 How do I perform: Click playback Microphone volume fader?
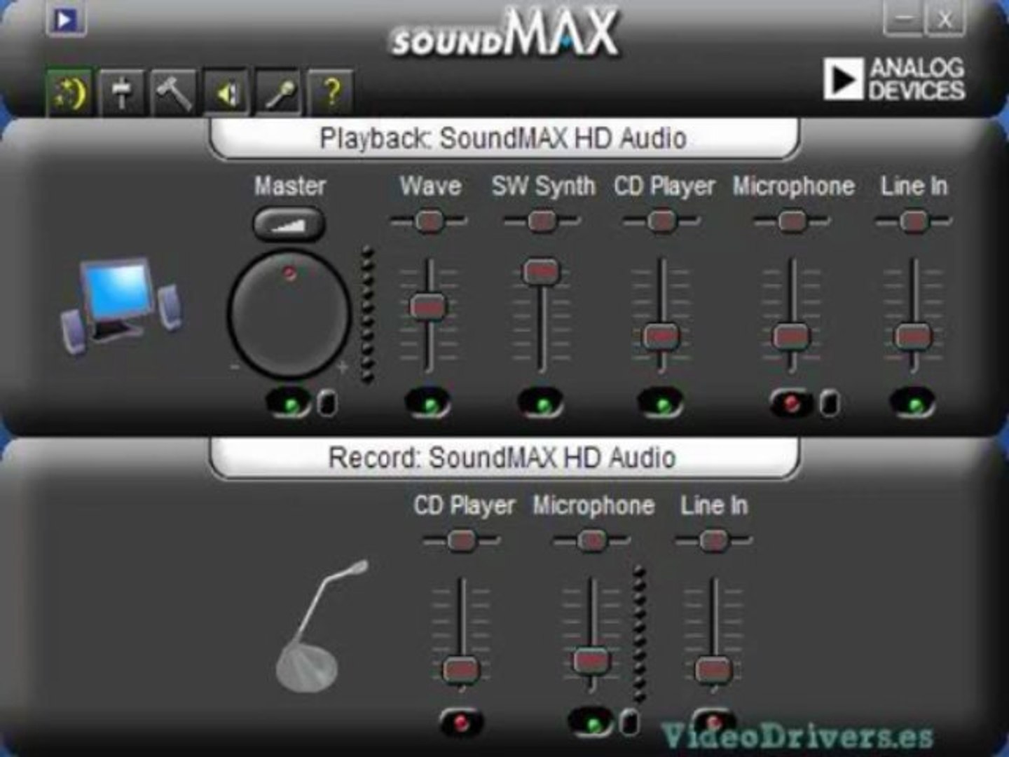792,336
